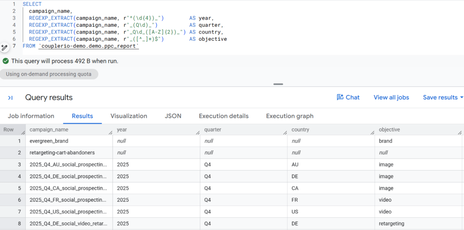Image resolution: width=464 pixels, height=230 pixels.
Task: Click the 2025_Q4_US_social_prospecting campaign cell
Action: 69,212
